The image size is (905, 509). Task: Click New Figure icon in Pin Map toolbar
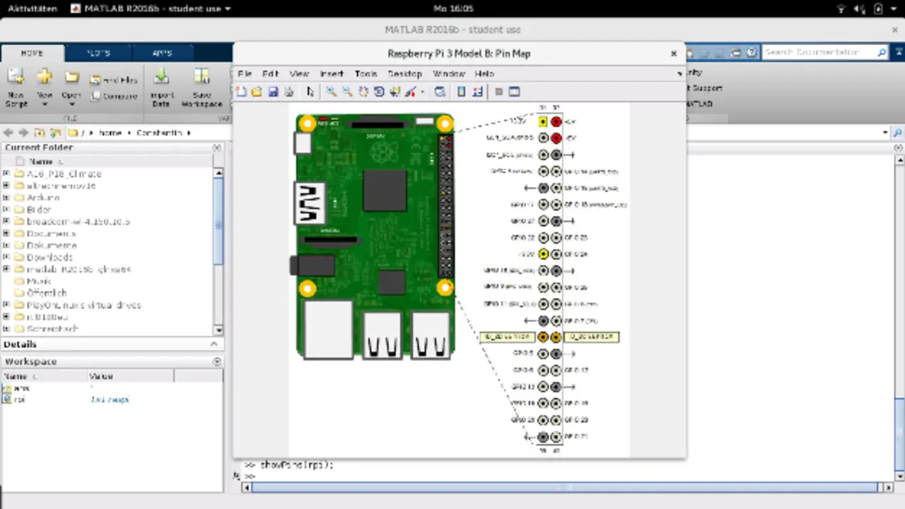(241, 92)
